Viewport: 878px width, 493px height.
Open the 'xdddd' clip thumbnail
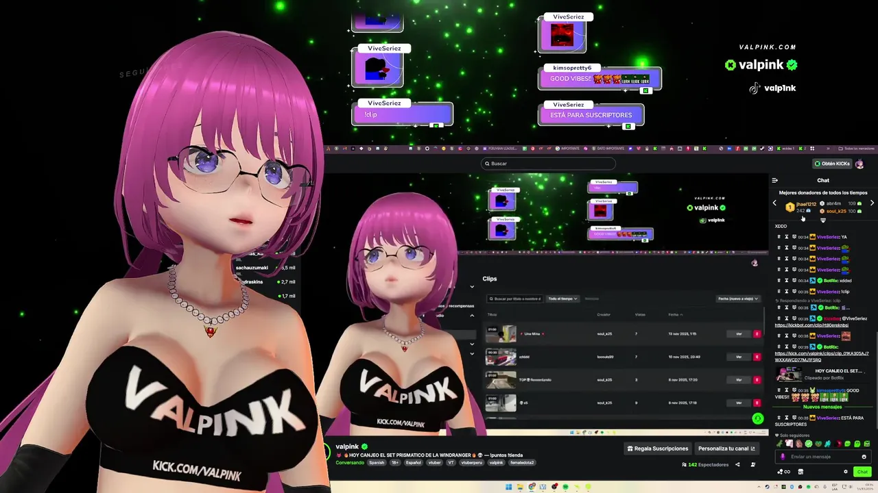point(501,357)
